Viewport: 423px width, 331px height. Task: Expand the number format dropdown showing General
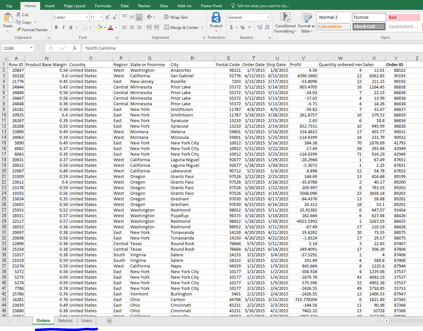(268, 17)
